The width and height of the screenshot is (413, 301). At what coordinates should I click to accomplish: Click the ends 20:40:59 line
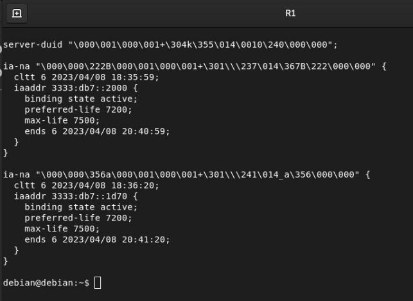(x=97, y=131)
